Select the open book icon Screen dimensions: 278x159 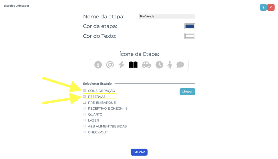133,65
